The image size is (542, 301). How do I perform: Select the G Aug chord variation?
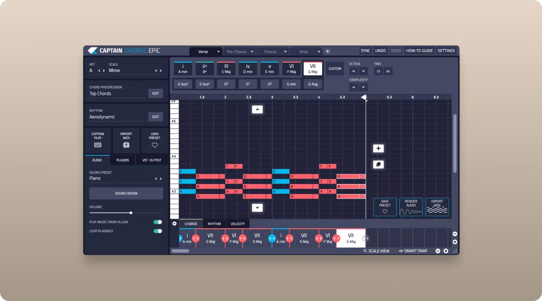[x=313, y=84]
